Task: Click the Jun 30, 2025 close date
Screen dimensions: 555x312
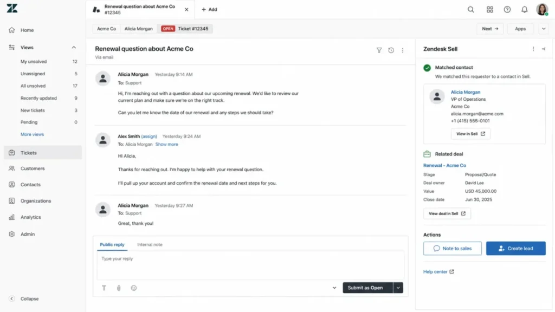Action: tap(478, 200)
